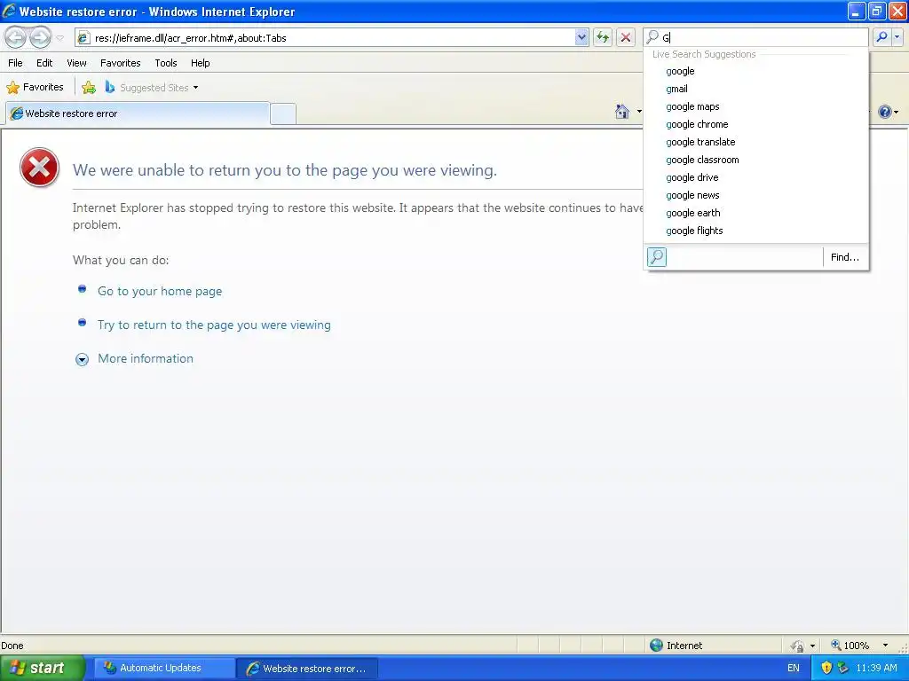Choose the 'google flights' suggestion
Viewport: 909px width, 681px height.
[x=756, y=231]
